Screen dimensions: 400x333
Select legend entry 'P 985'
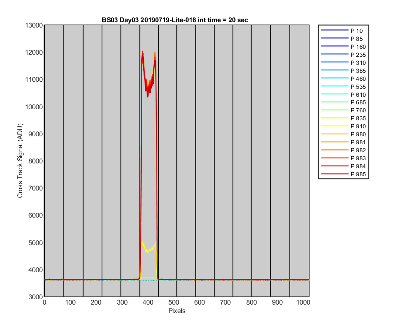tap(343, 174)
